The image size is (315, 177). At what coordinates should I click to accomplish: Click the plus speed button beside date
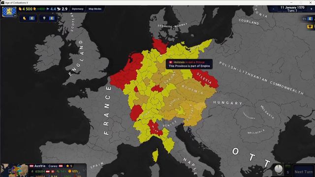pyautogui.click(x=311, y=9)
